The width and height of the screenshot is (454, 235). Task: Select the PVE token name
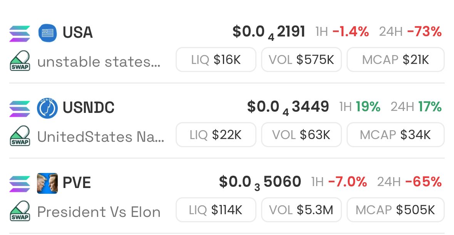pyautogui.click(x=77, y=183)
